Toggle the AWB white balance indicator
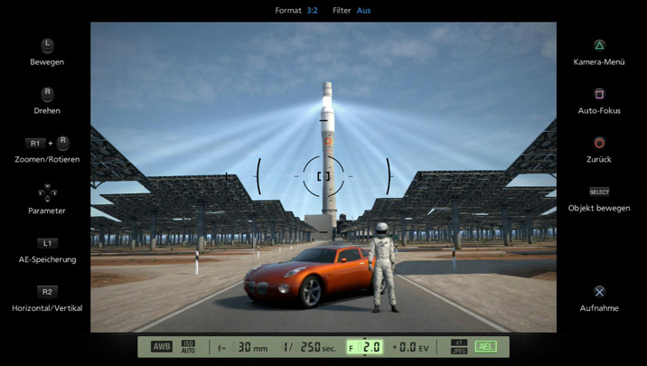The height and width of the screenshot is (366, 647). coord(162,347)
